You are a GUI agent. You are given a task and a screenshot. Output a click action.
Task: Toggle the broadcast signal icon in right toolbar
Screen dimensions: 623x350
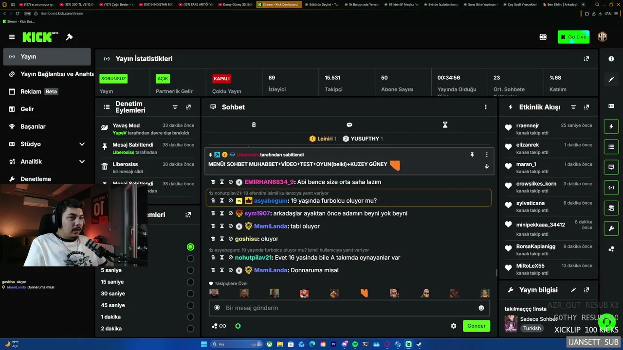click(x=611, y=188)
